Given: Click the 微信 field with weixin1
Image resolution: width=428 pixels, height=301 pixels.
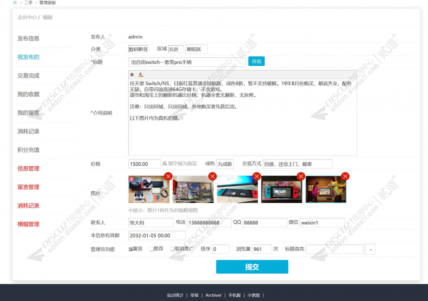Looking at the screenshot, I should [322, 223].
